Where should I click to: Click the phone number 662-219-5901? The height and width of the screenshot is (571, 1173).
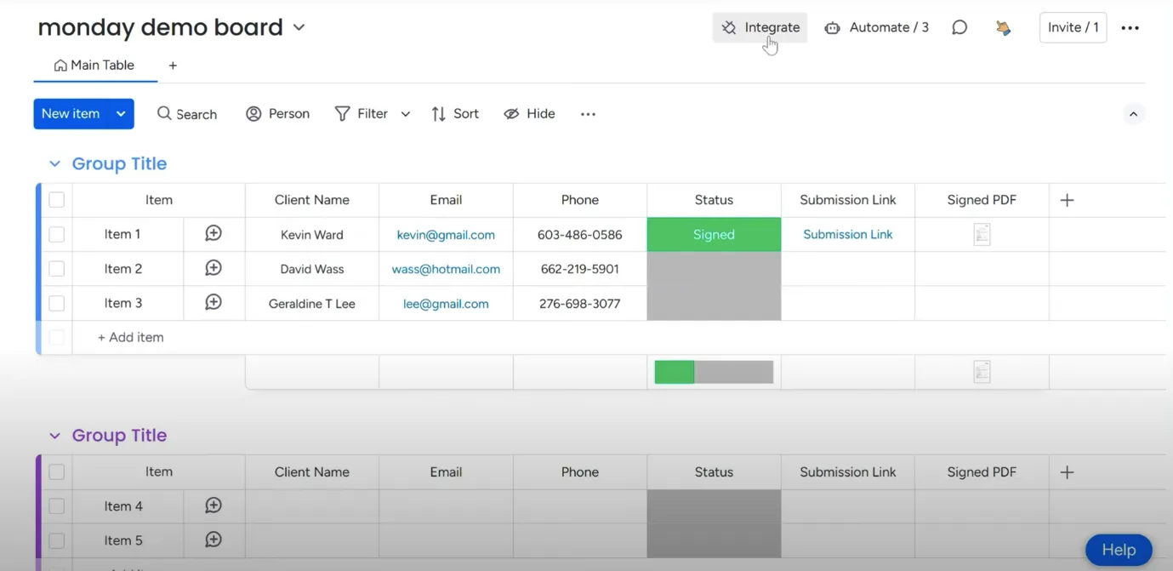click(x=579, y=269)
